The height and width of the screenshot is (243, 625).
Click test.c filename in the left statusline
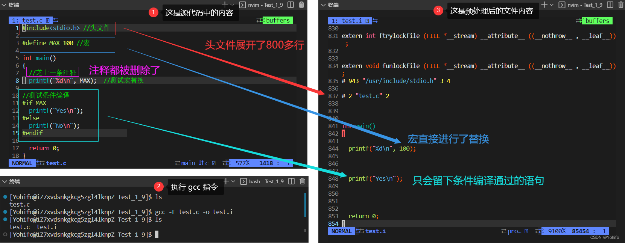coord(56,163)
